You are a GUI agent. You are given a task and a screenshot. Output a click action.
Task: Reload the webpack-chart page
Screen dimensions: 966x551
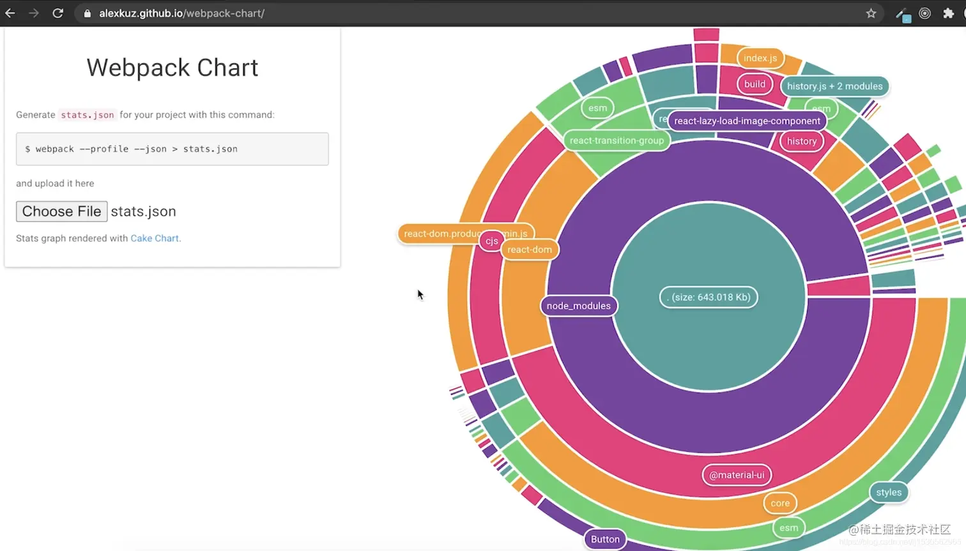(57, 13)
